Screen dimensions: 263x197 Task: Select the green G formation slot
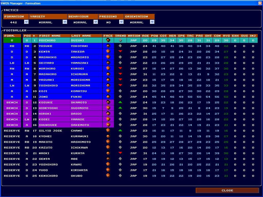coord(12,40)
